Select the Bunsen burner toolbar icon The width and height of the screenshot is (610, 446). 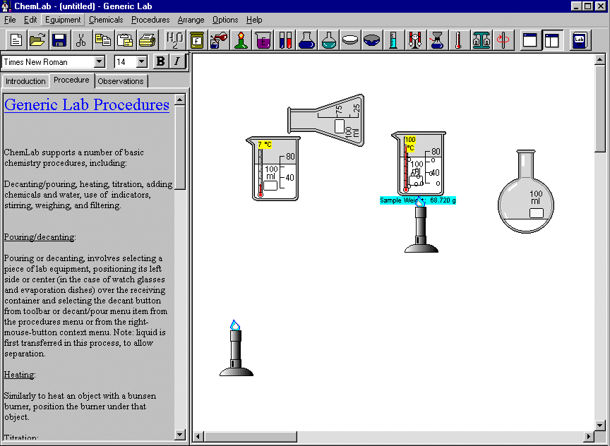241,40
